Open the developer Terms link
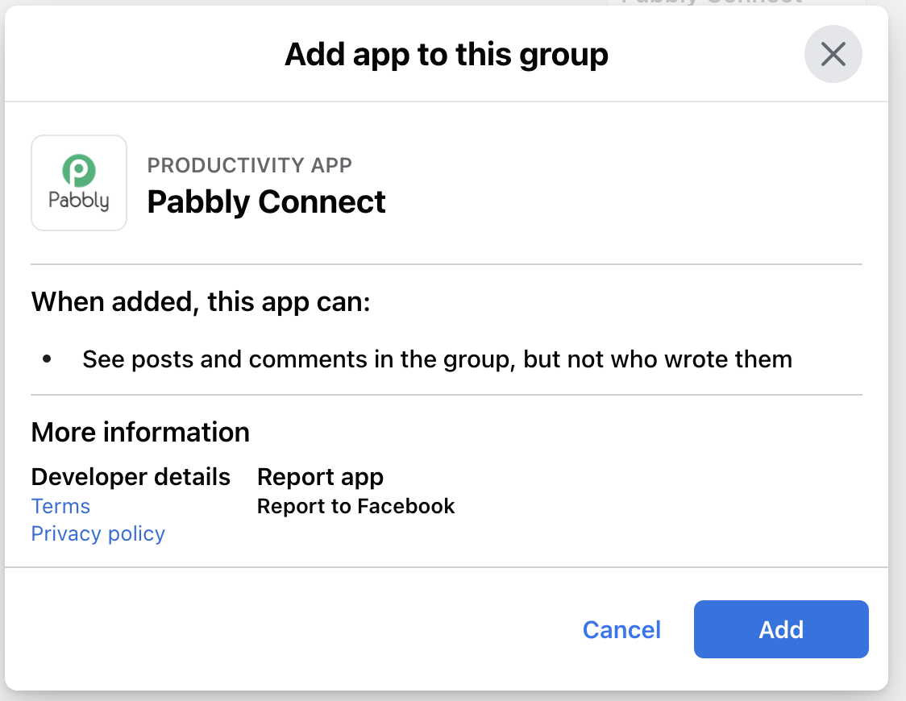Image resolution: width=906 pixels, height=701 pixels. pyautogui.click(x=60, y=506)
